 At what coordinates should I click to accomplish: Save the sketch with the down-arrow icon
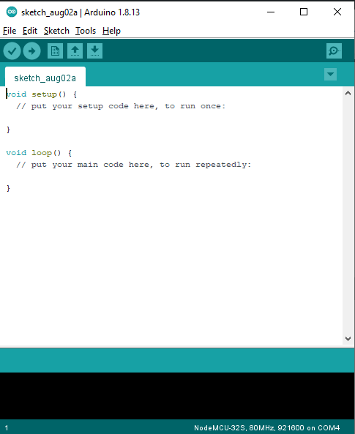[x=94, y=51]
